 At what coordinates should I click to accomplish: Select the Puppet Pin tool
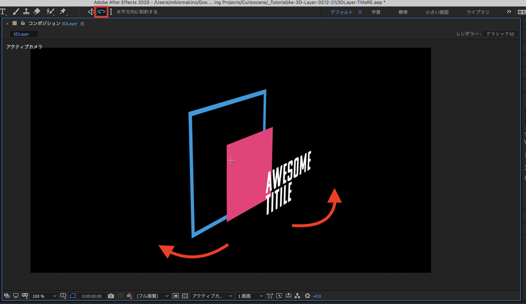coord(63,12)
